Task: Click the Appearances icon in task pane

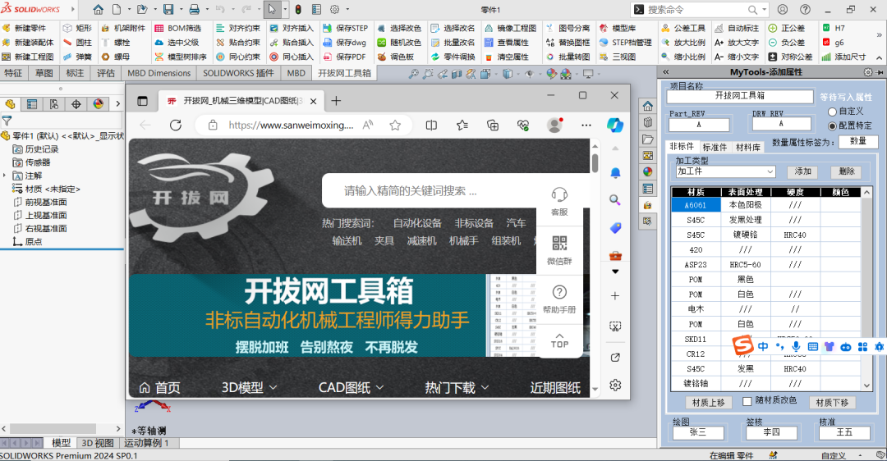Action: tap(648, 171)
